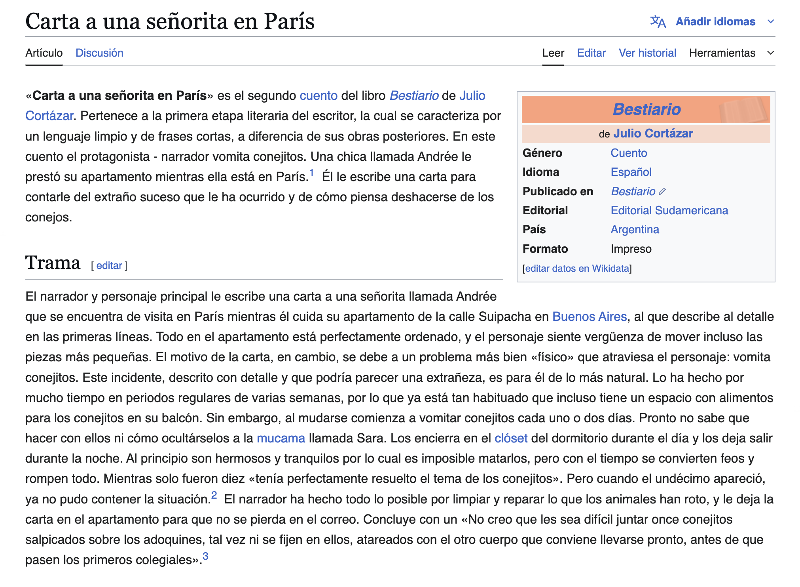Click the page title Carta a una señorita en París
This screenshot has height=587, width=800.
(x=170, y=21)
